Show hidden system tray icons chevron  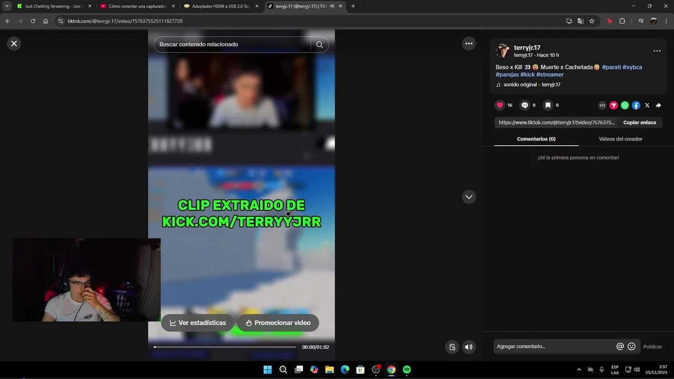pos(579,370)
